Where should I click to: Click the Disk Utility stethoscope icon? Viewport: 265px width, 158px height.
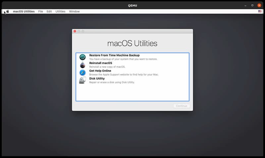coord(82,80)
